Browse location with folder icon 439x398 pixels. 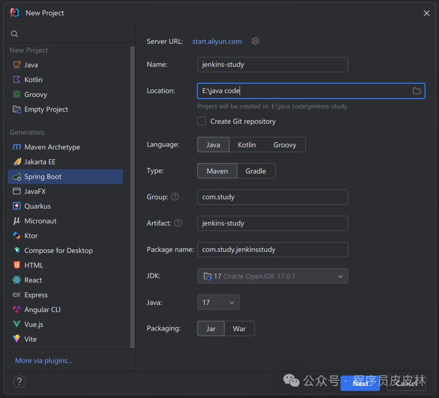click(417, 91)
